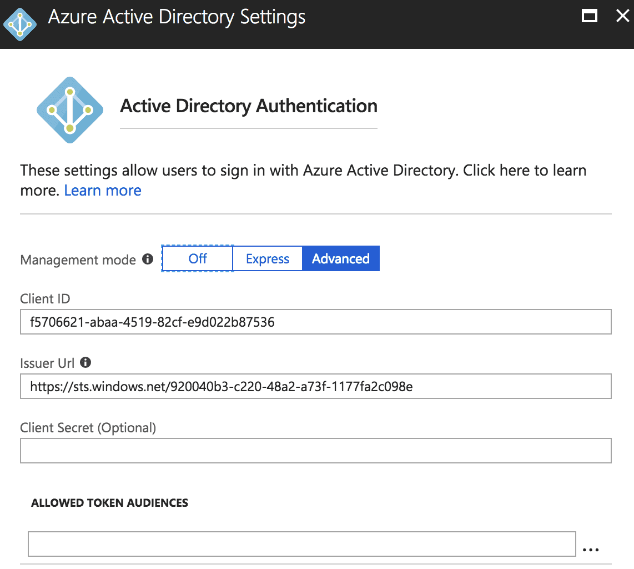The height and width of the screenshot is (569, 634).
Task: Maximize the Azure Active Directory Settings blade
Action: [x=589, y=16]
